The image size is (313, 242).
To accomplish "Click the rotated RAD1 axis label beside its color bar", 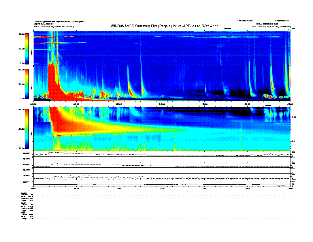I will click(x=31, y=87).
